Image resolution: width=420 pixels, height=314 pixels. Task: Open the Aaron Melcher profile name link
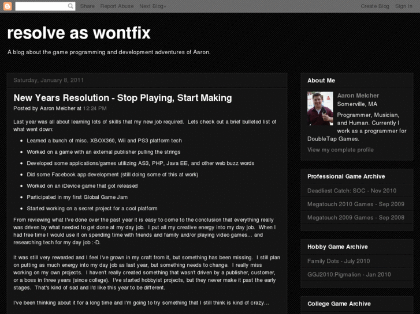pos(358,96)
